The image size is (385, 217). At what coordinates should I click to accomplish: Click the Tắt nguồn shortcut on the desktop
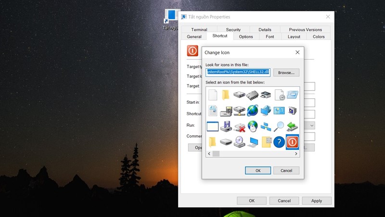point(171,20)
